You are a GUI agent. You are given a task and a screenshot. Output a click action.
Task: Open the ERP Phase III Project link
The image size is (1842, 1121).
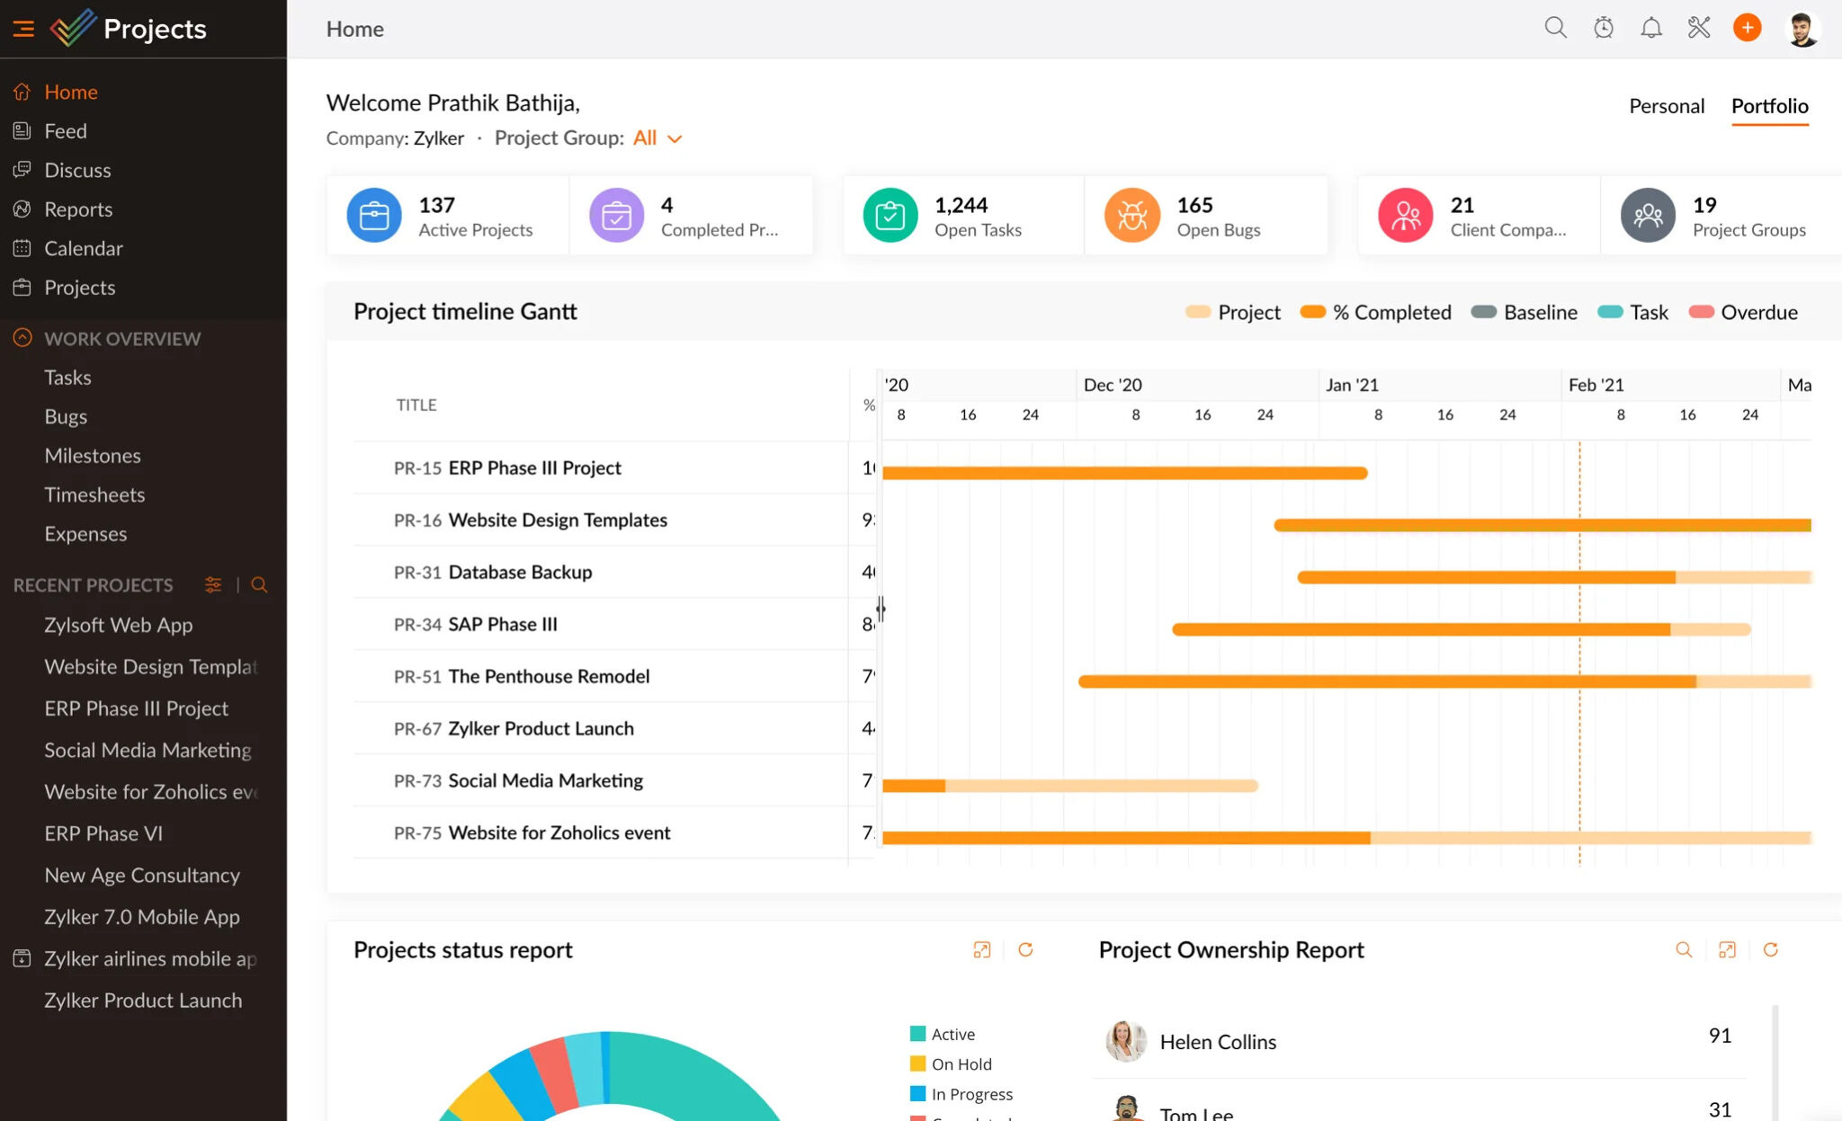[135, 708]
